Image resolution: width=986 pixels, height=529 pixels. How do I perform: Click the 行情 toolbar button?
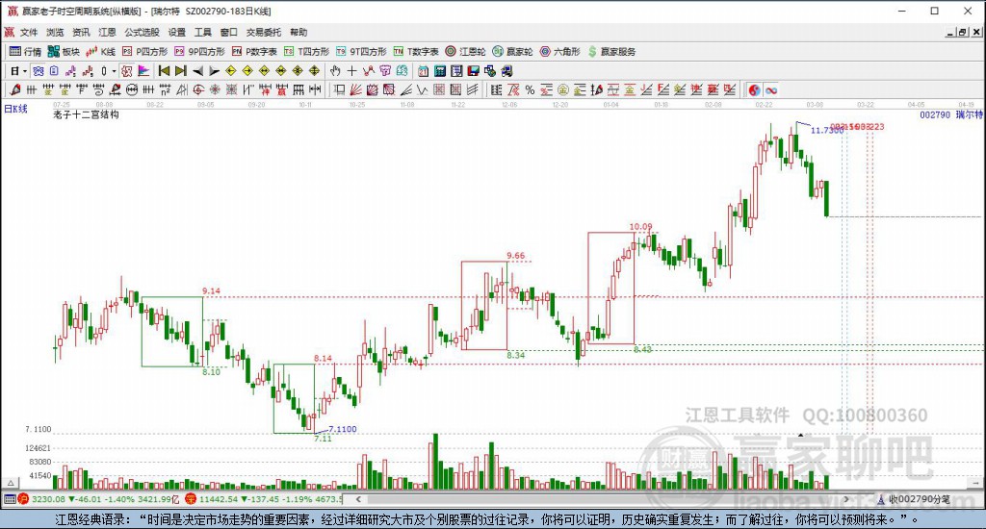click(x=25, y=52)
